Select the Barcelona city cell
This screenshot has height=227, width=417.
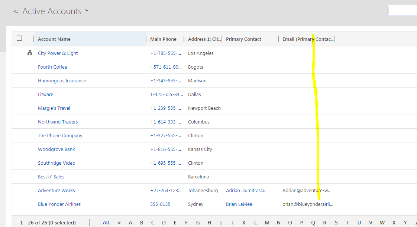pos(198,177)
